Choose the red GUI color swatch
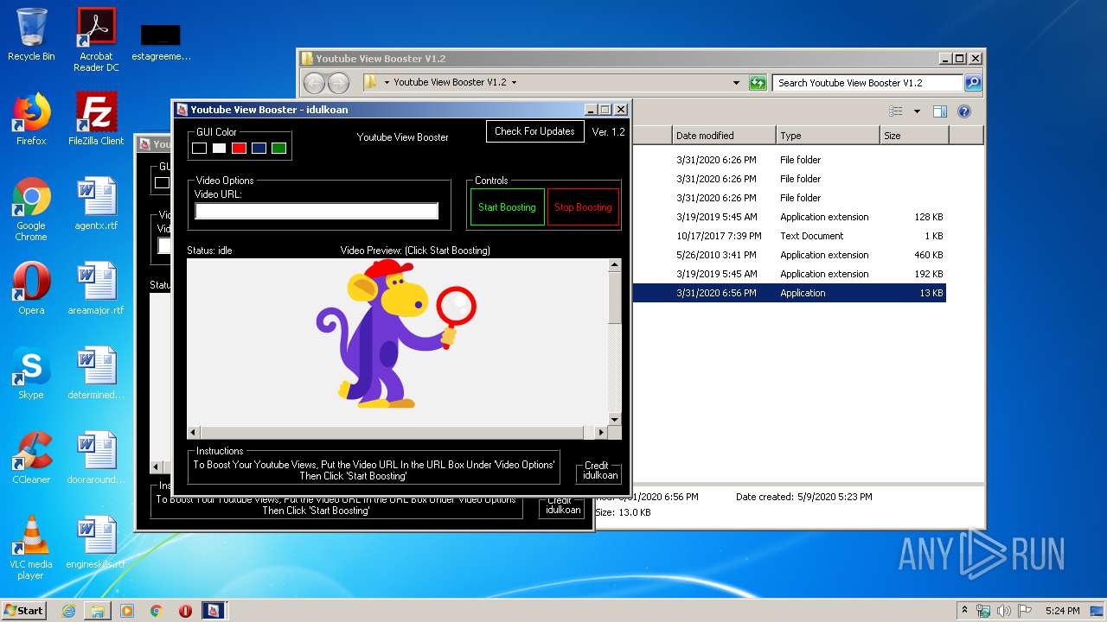1107x622 pixels. (239, 149)
